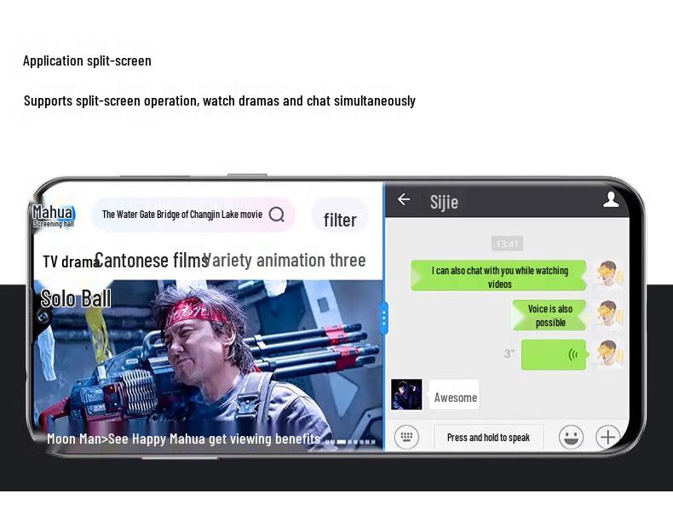Click the Water Gate Bridge search field
The width and height of the screenshot is (673, 505).
pos(181,215)
